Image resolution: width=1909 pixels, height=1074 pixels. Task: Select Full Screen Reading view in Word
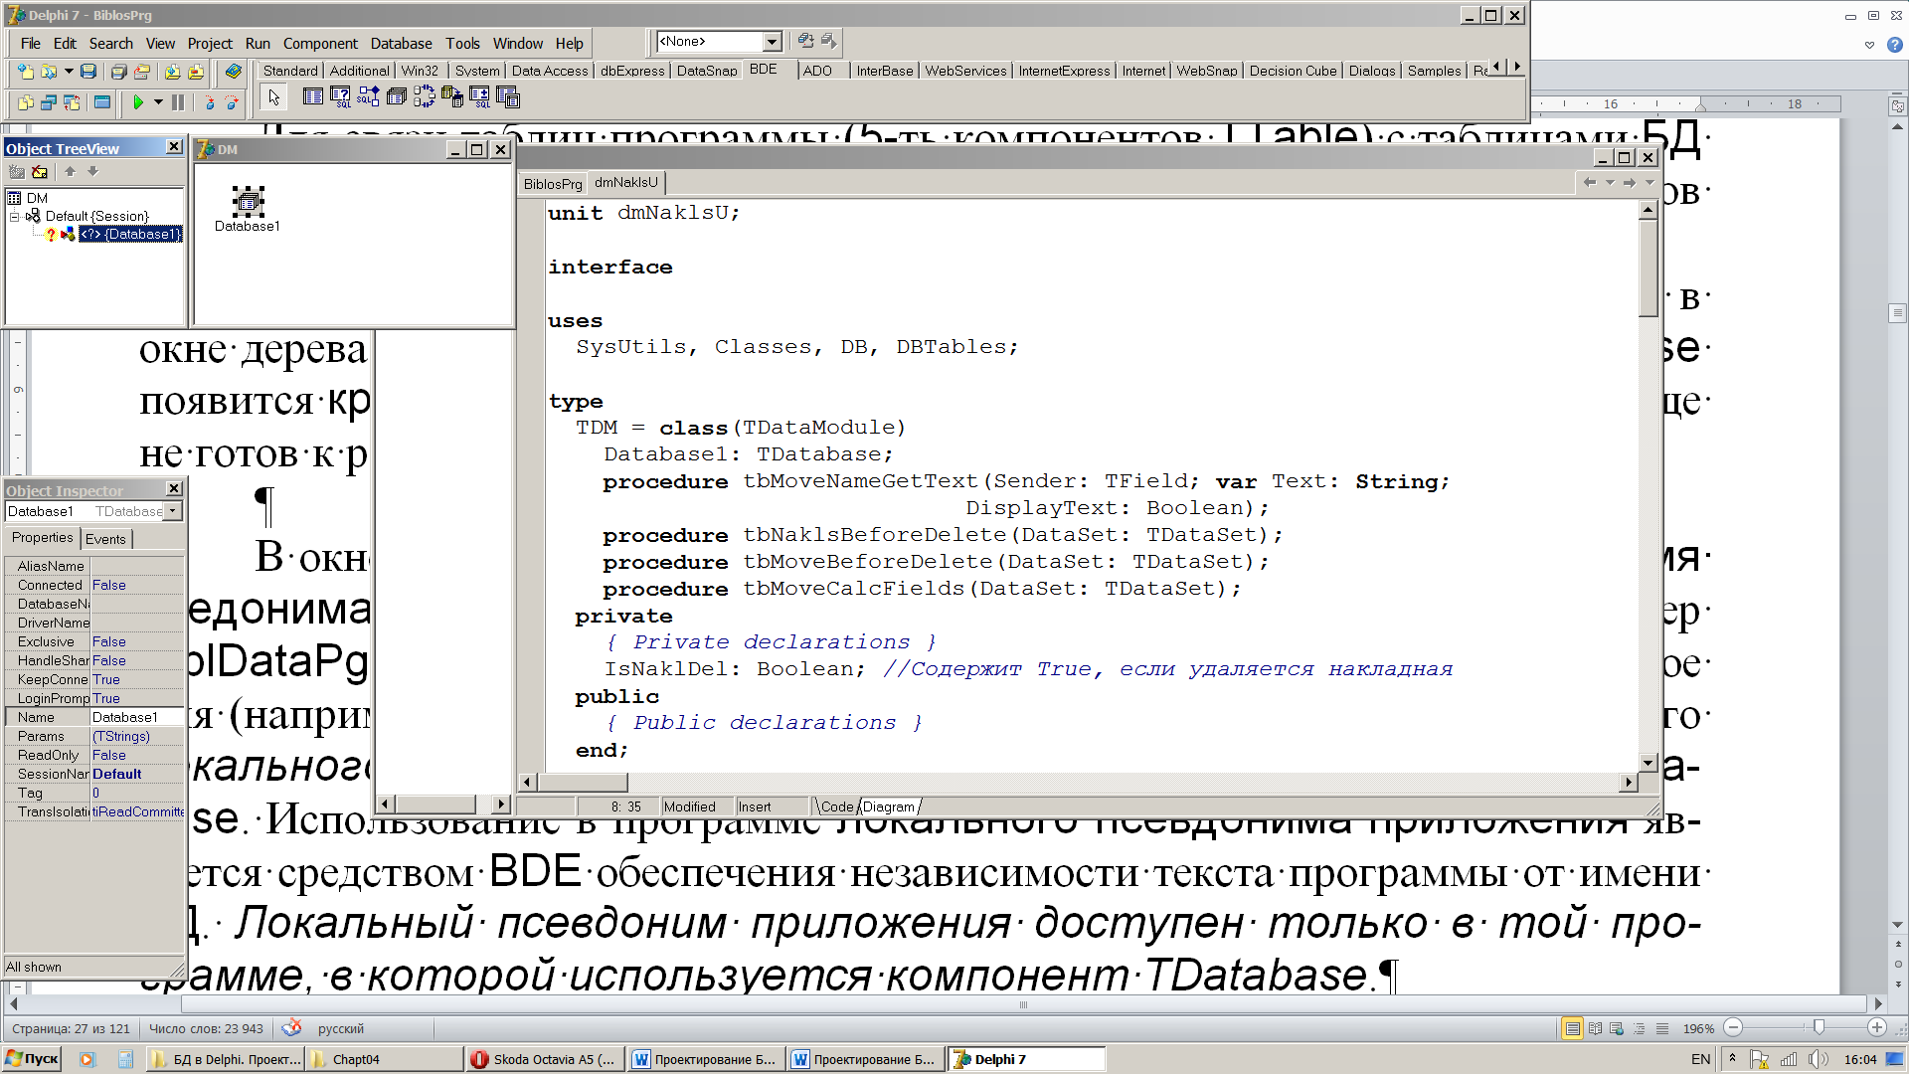[1595, 1028]
